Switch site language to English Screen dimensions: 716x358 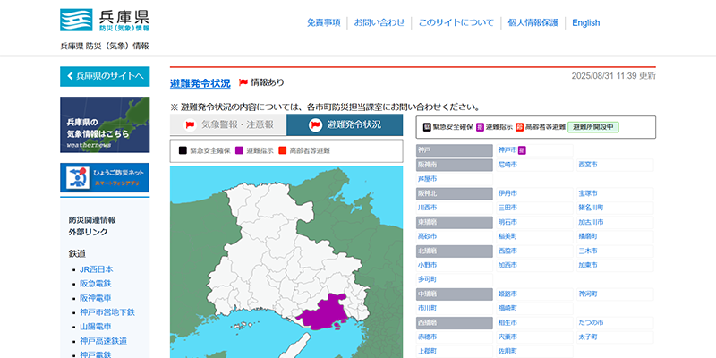[586, 23]
